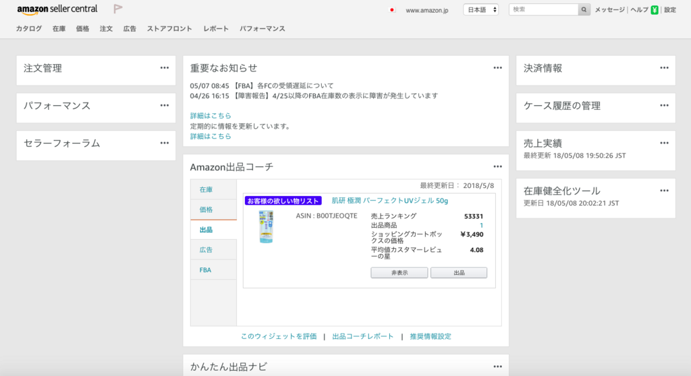Select the 価格 tab in 出品コーチ
The width and height of the screenshot is (691, 376).
[214, 210]
